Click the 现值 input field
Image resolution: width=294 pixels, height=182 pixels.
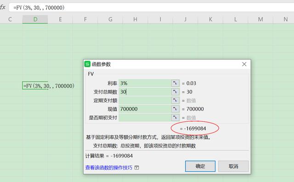tap(145, 109)
